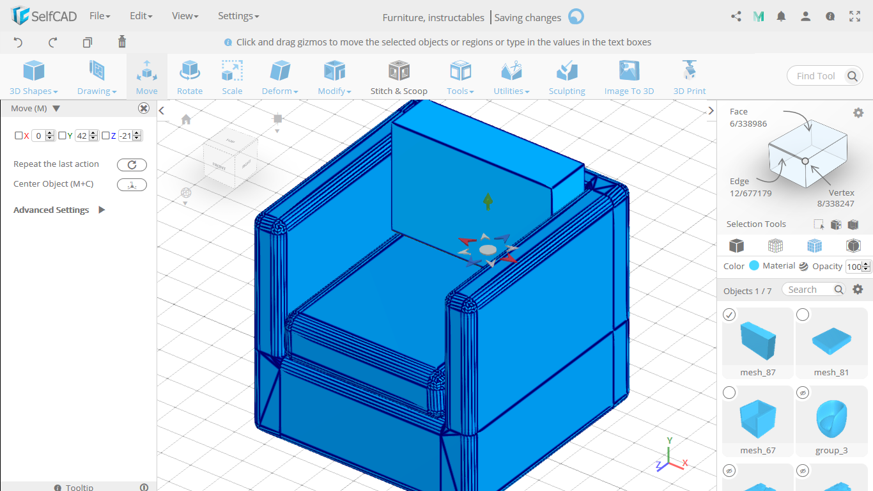Open the 3D Print tool
The height and width of the screenshot is (491, 873).
pos(690,77)
